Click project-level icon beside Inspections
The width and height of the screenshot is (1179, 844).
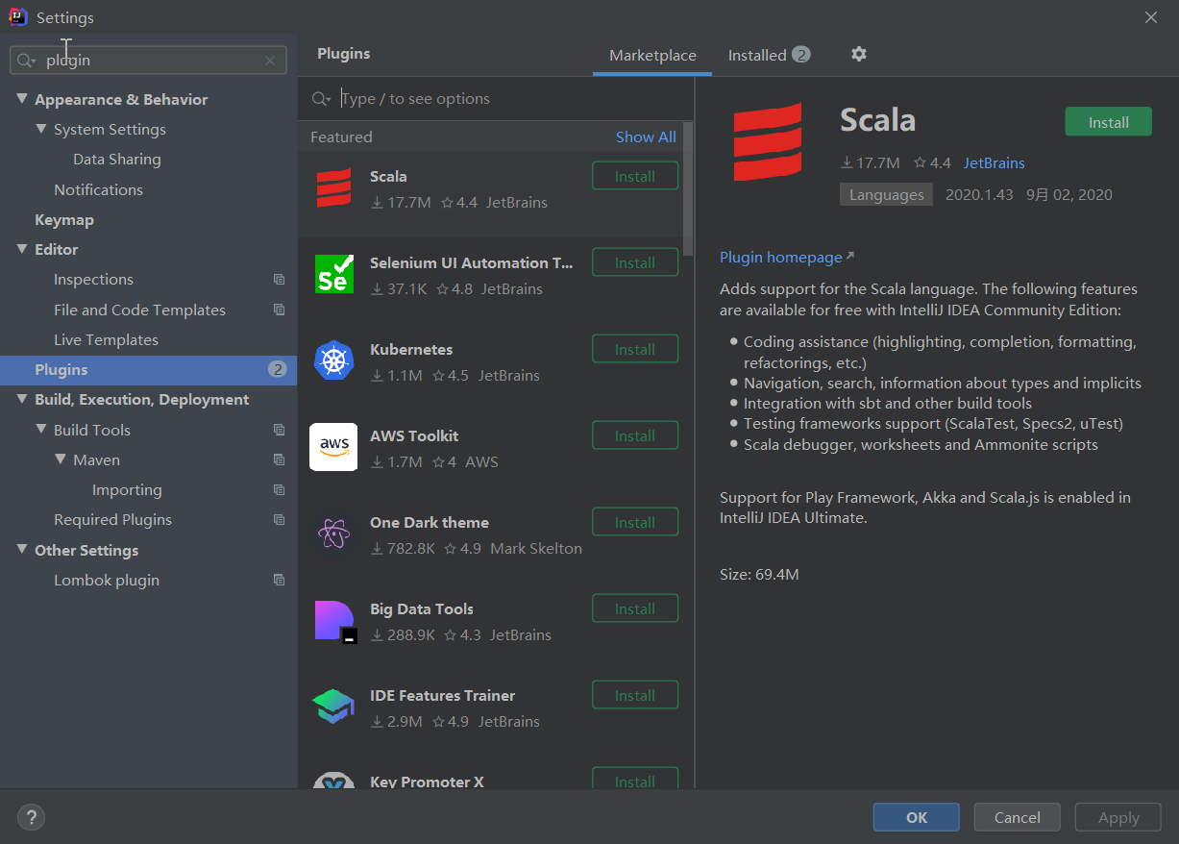pos(279,280)
